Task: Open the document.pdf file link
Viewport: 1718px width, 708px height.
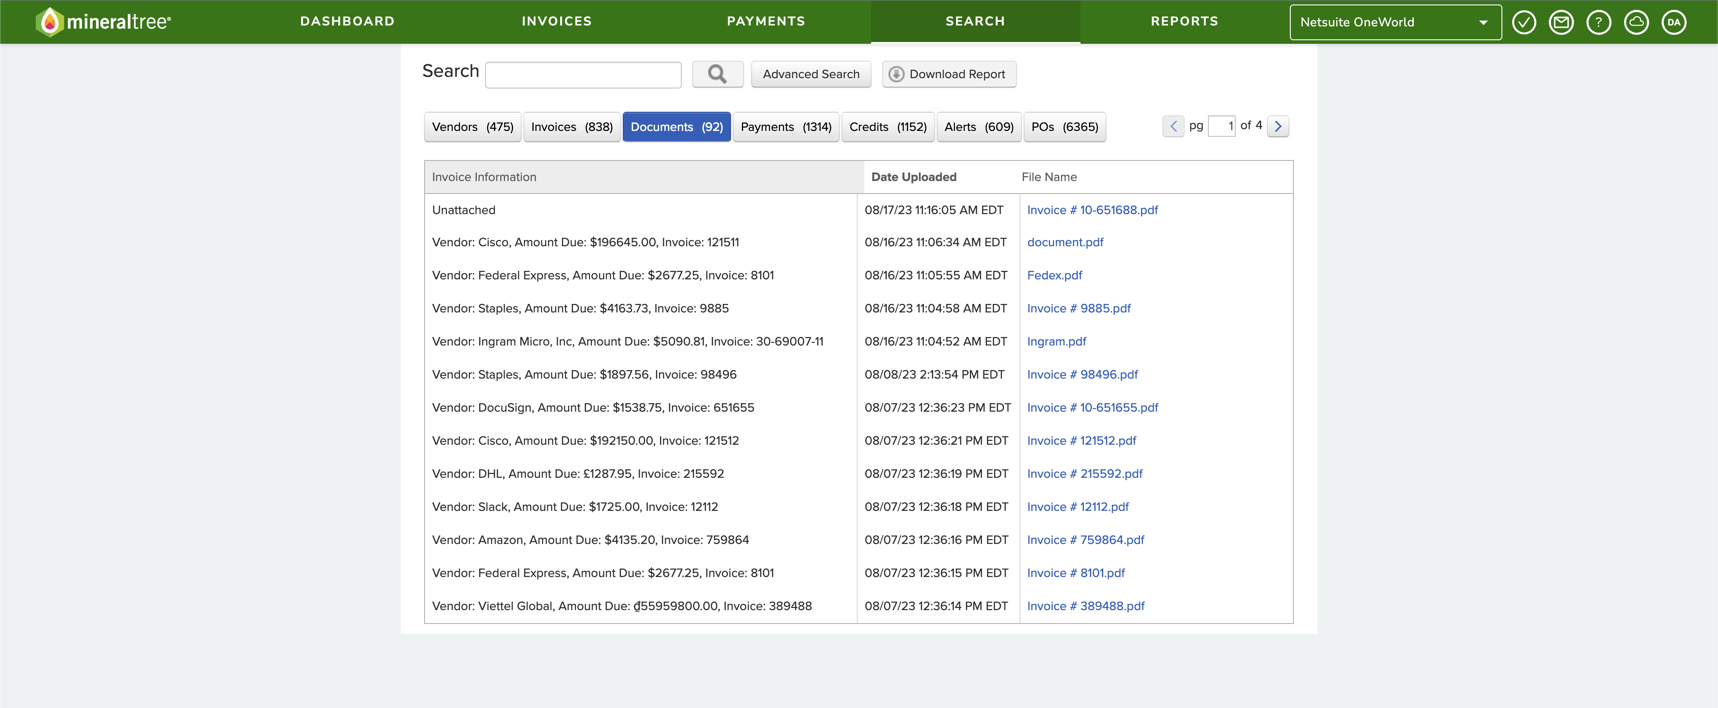Action: (x=1065, y=242)
